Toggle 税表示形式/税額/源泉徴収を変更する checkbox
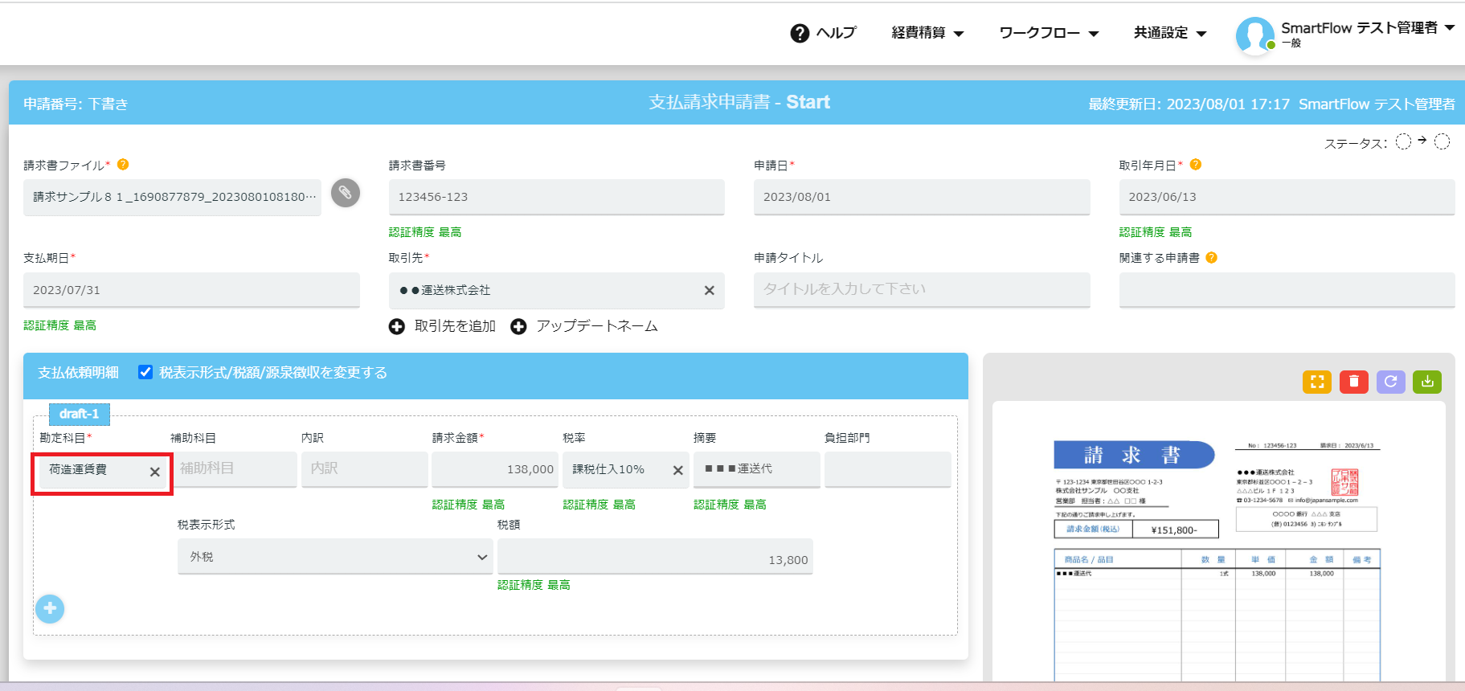Screen dimensions: 1465x691 pos(145,372)
